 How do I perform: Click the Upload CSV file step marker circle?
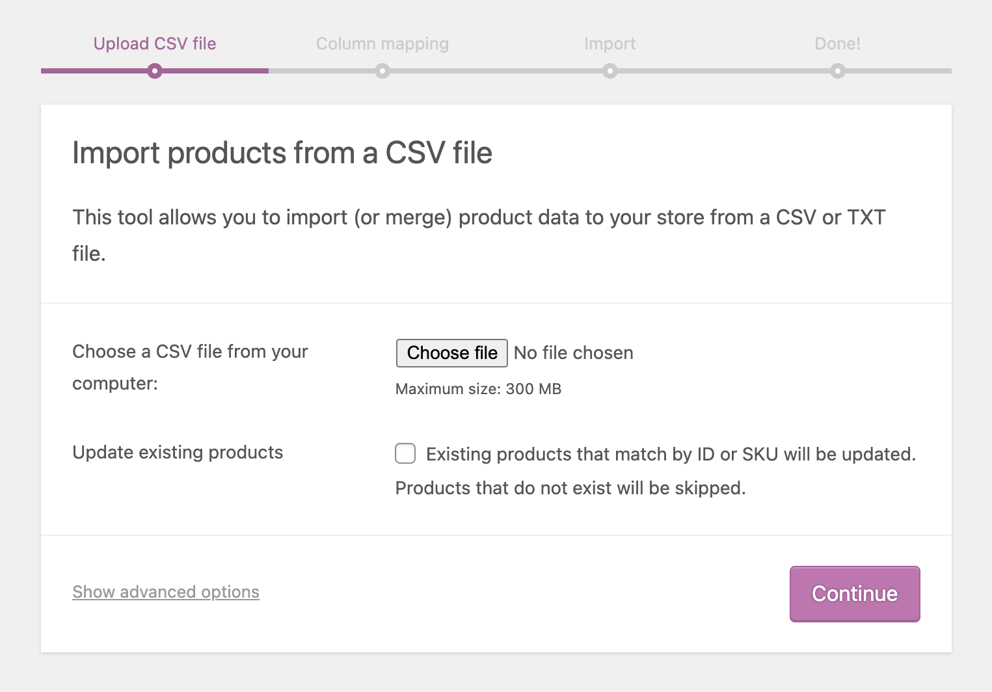click(x=154, y=71)
